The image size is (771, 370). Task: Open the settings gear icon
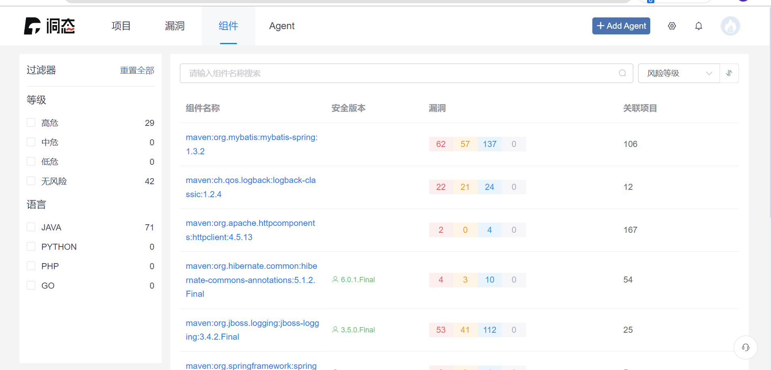click(672, 26)
